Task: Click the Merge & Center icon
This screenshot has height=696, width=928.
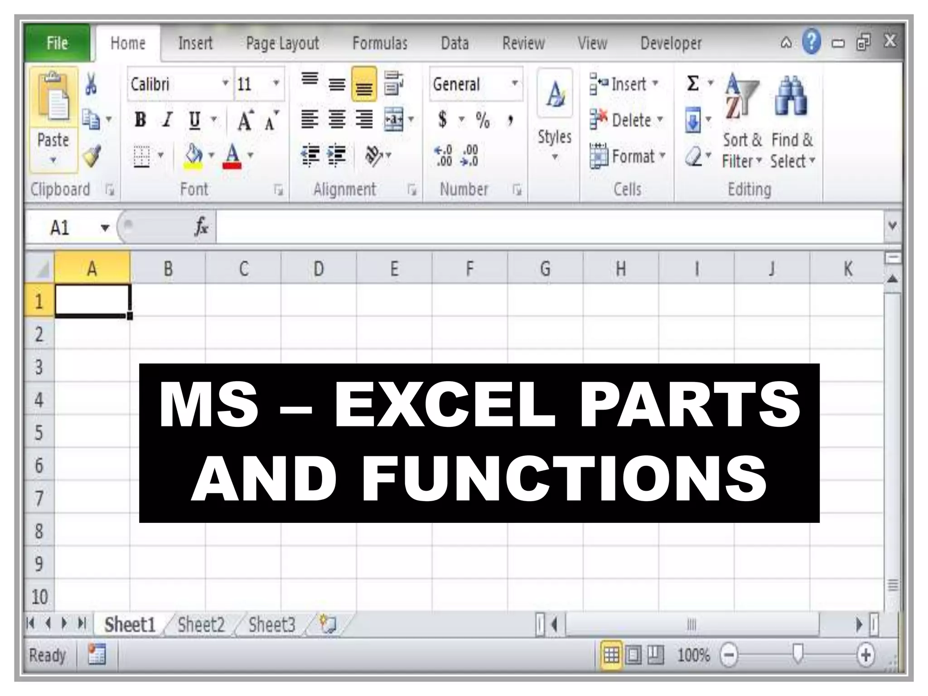Action: tap(393, 120)
